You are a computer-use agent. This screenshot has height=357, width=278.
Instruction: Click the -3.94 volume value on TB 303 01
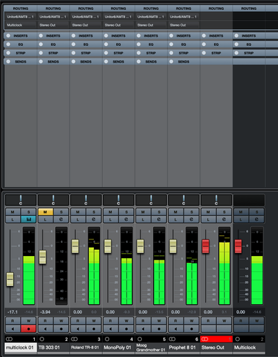(45, 312)
